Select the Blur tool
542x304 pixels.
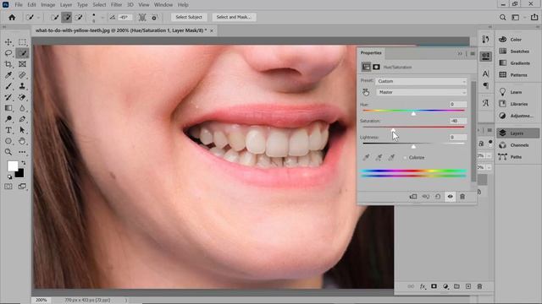[22, 108]
